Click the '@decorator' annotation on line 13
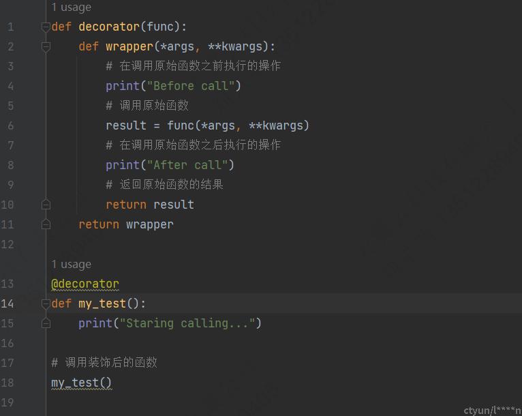 85,284
